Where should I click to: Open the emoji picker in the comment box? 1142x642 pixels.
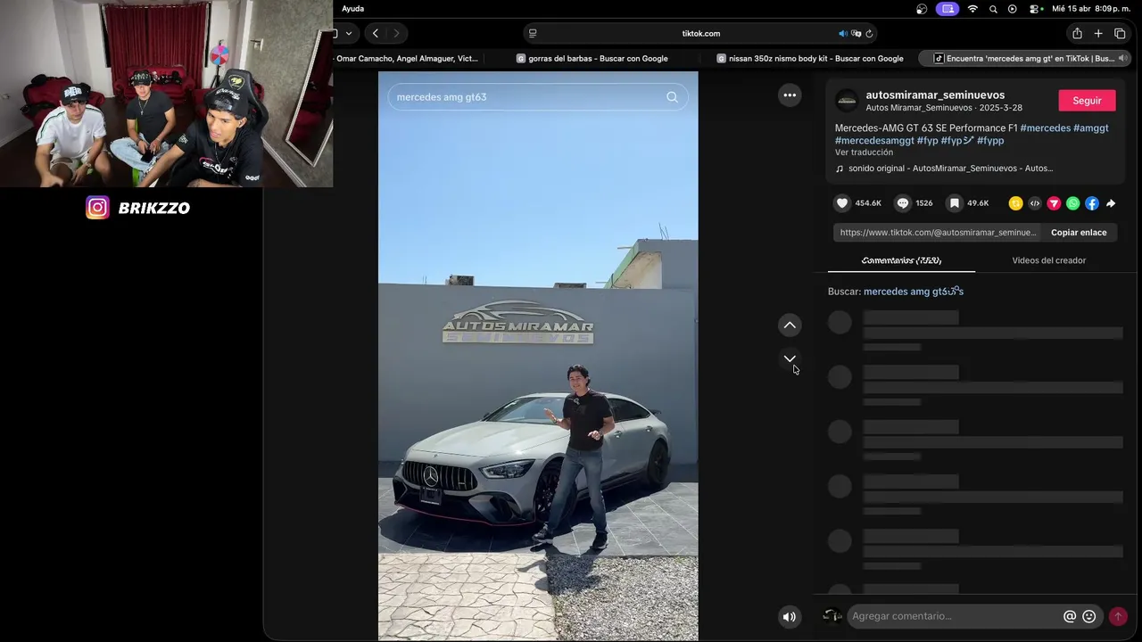point(1089,616)
